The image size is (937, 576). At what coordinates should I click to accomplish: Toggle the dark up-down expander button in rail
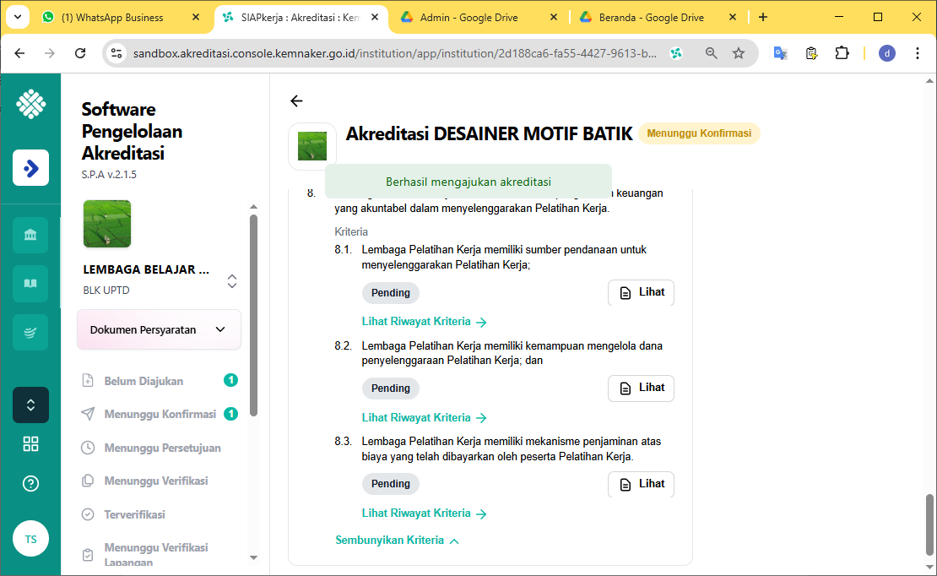(30, 405)
